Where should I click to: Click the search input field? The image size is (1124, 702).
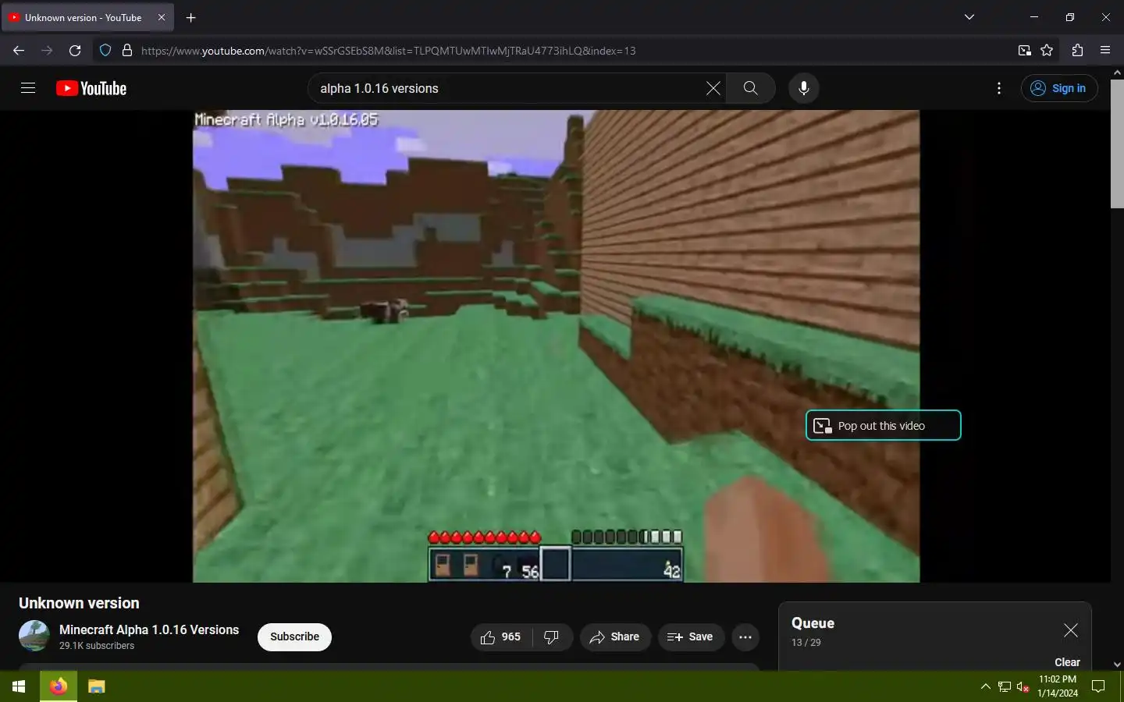pos(507,88)
